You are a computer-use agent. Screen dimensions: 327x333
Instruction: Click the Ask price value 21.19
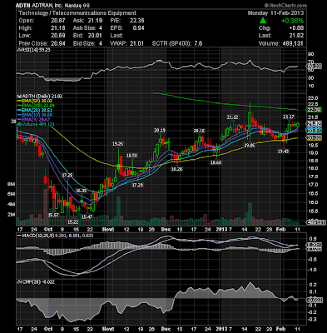[96, 21]
